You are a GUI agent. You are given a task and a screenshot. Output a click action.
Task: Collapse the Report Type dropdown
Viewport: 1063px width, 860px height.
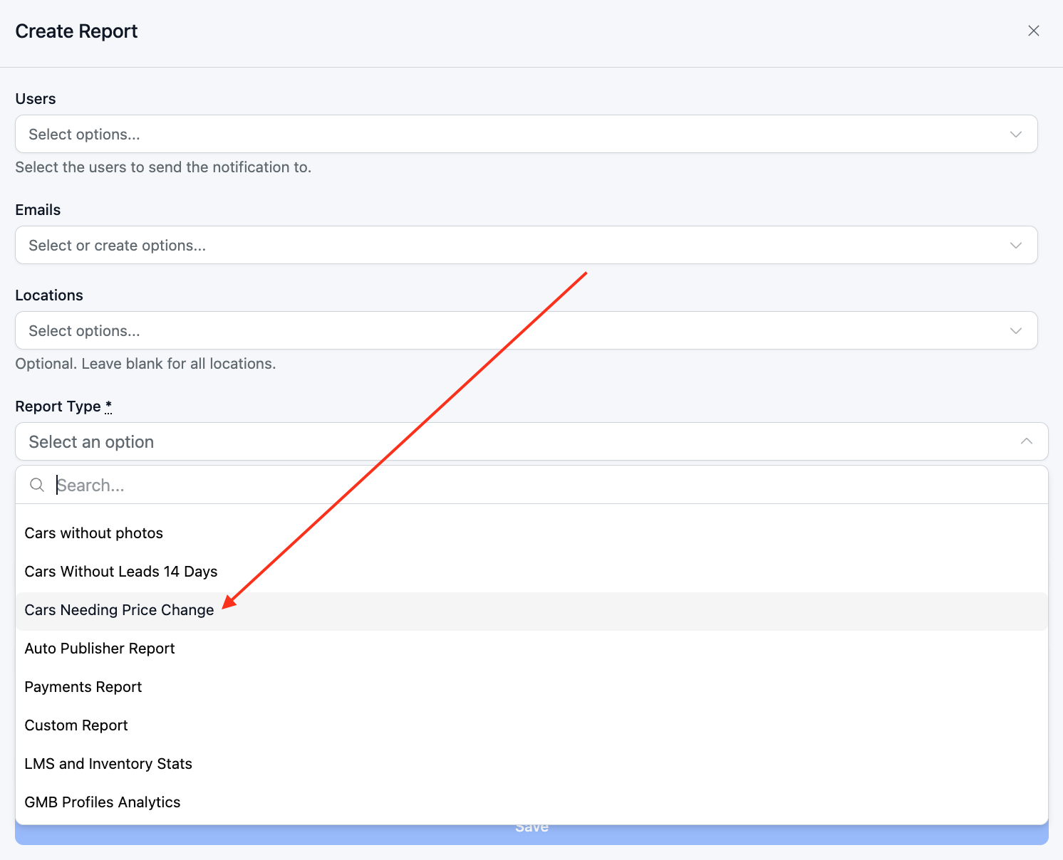[531, 441]
